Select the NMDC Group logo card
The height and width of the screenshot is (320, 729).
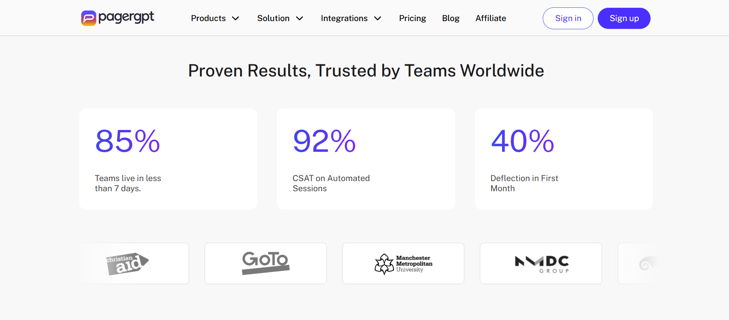tap(541, 263)
